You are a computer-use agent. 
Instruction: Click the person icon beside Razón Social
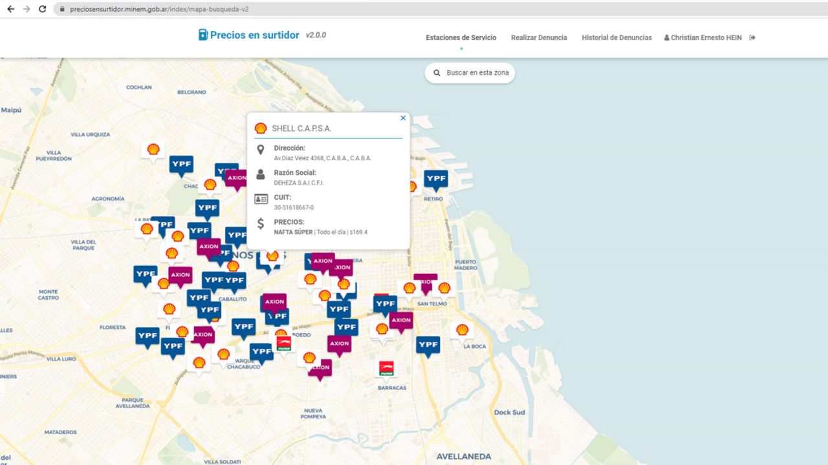[x=261, y=174]
